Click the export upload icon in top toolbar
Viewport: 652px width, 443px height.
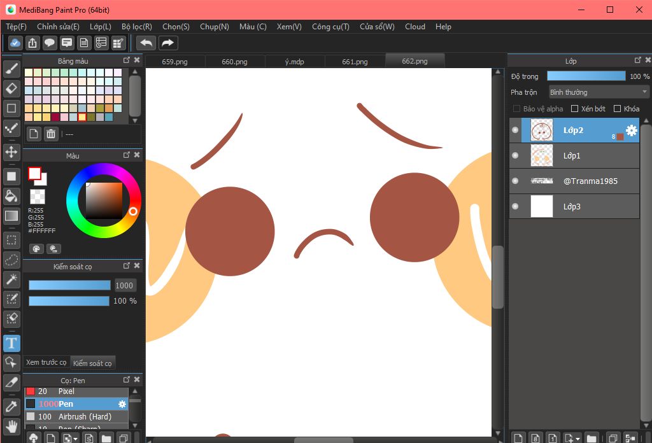(x=32, y=43)
